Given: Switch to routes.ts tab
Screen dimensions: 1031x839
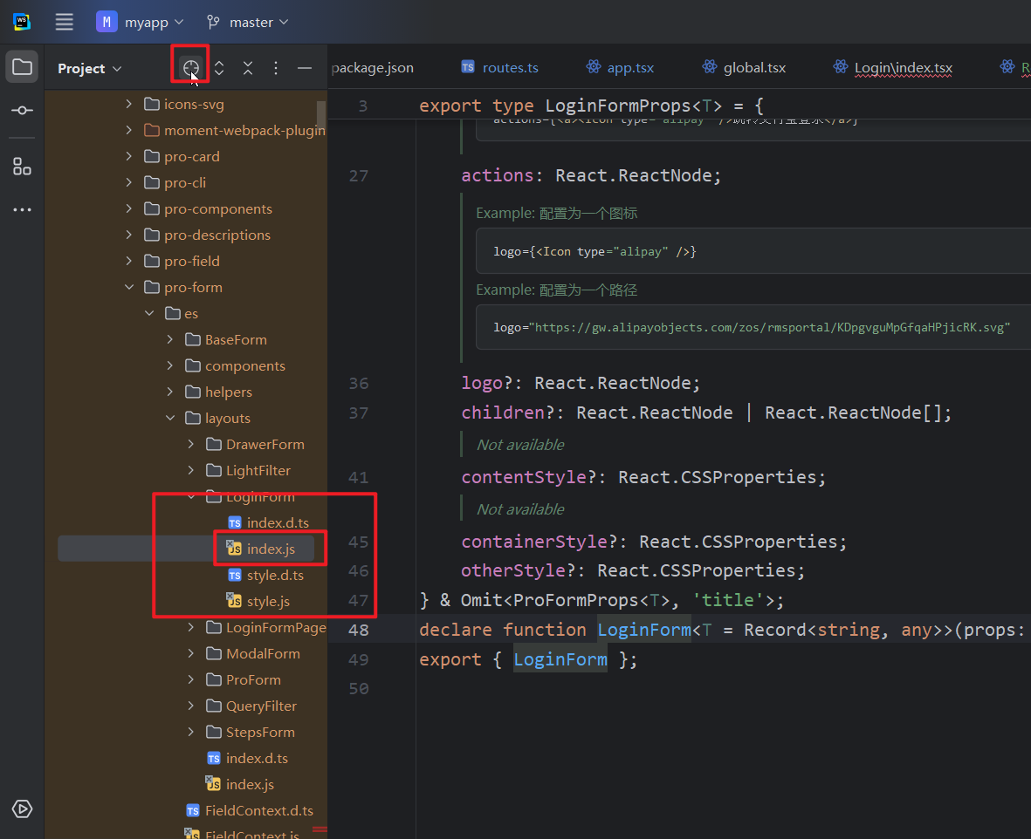Looking at the screenshot, I should (499, 68).
